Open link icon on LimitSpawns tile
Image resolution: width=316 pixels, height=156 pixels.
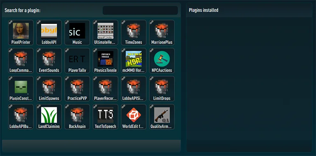point(39,78)
